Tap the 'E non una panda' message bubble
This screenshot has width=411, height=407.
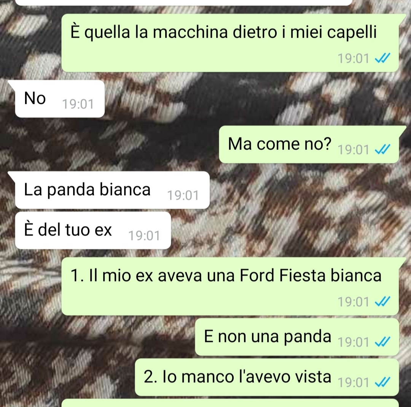click(x=297, y=337)
